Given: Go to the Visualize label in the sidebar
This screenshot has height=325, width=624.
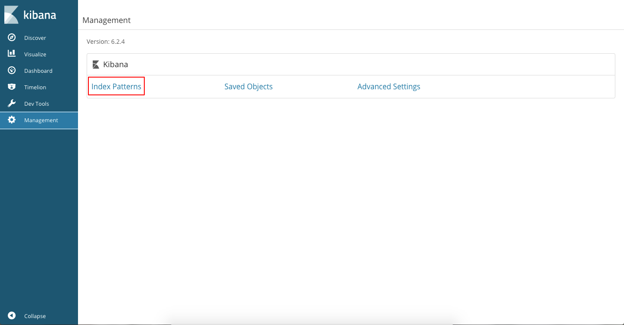Looking at the screenshot, I should (x=35, y=55).
